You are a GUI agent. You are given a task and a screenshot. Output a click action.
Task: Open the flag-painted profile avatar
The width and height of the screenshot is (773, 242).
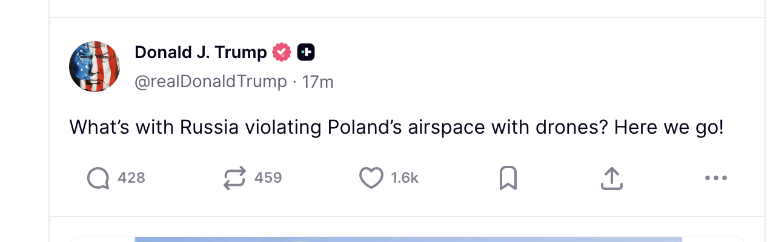click(x=95, y=67)
